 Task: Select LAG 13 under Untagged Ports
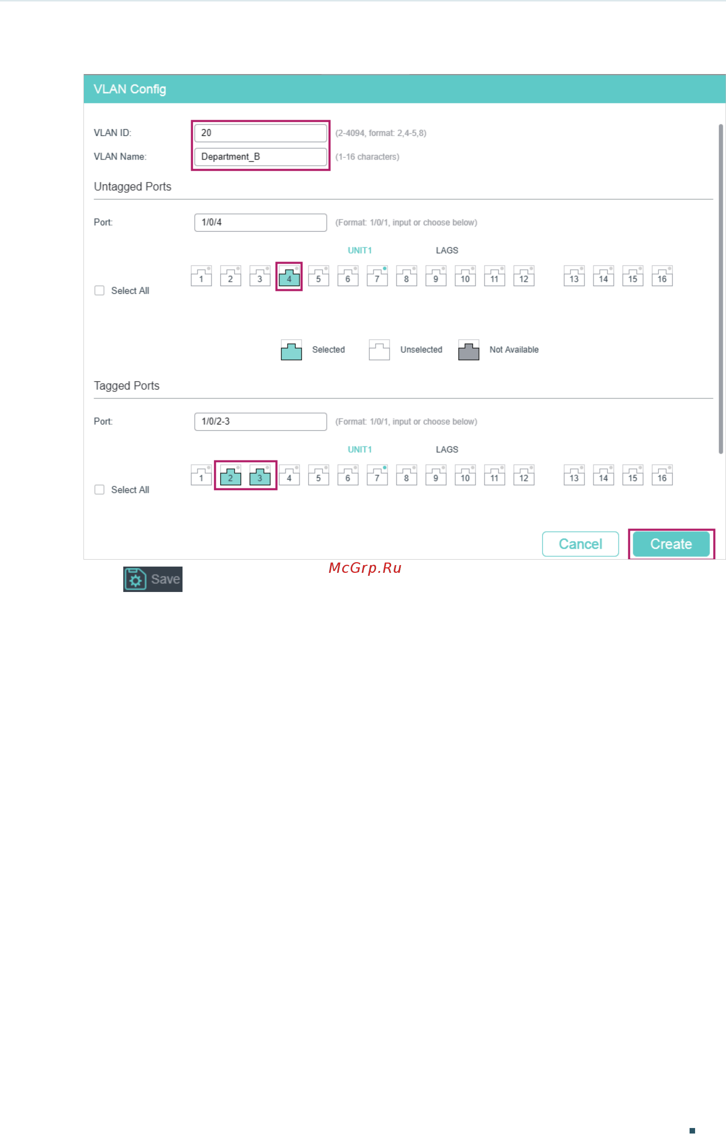pos(574,276)
